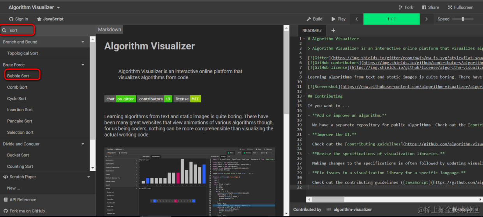Open Bucket Sort

point(18,155)
